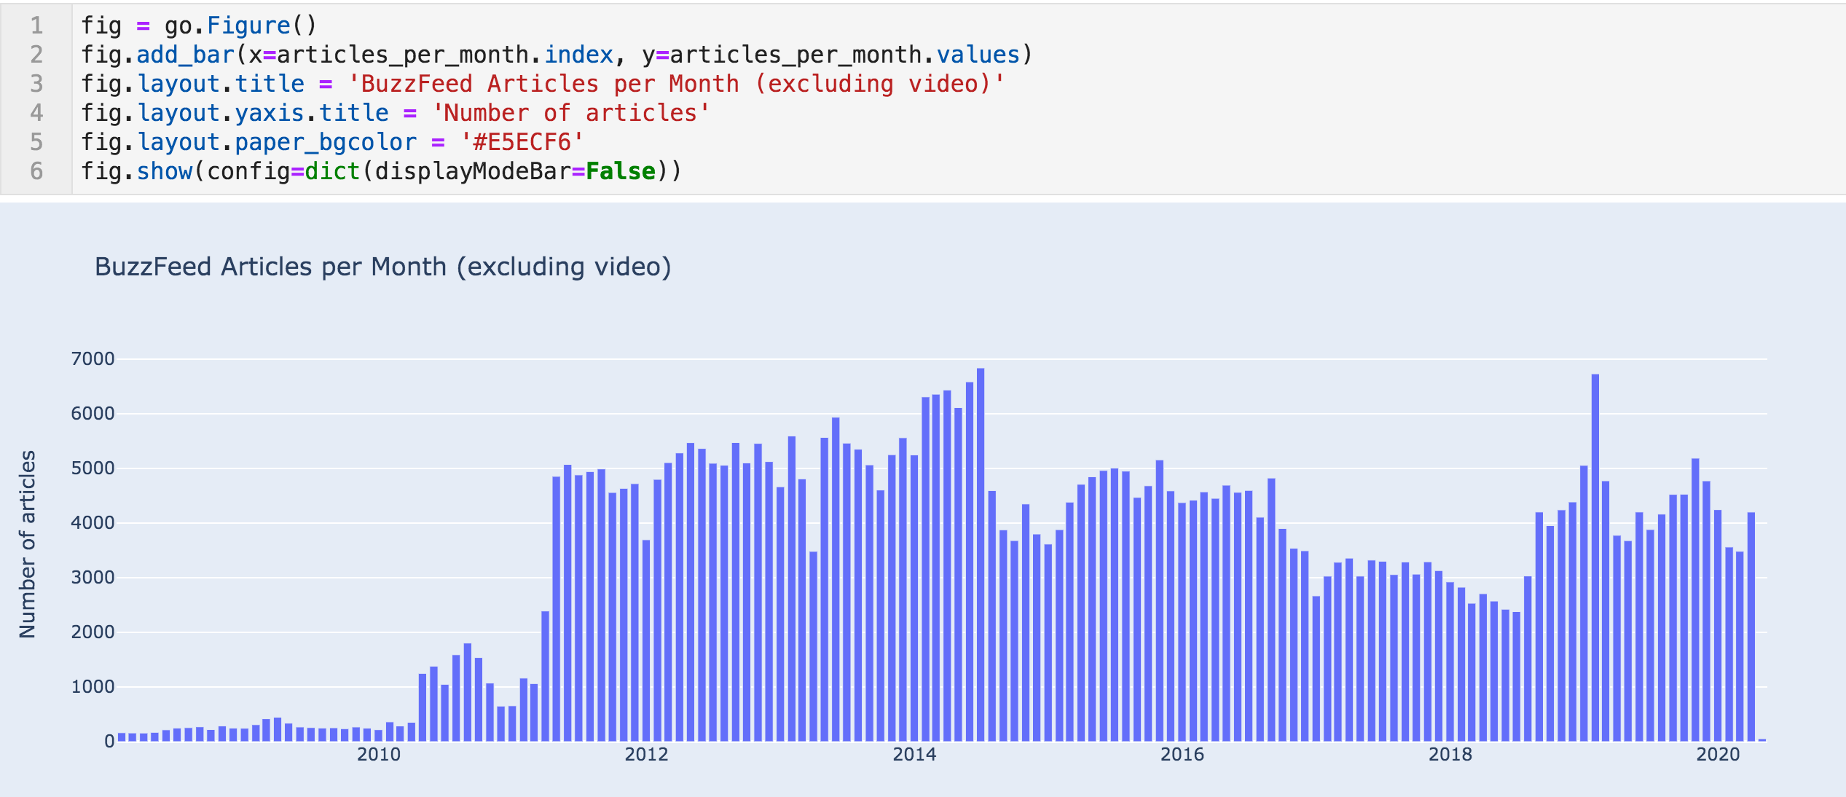Image resolution: width=1846 pixels, height=797 pixels.
Task: Click the 2018 x-axis tick label
Action: (1450, 755)
